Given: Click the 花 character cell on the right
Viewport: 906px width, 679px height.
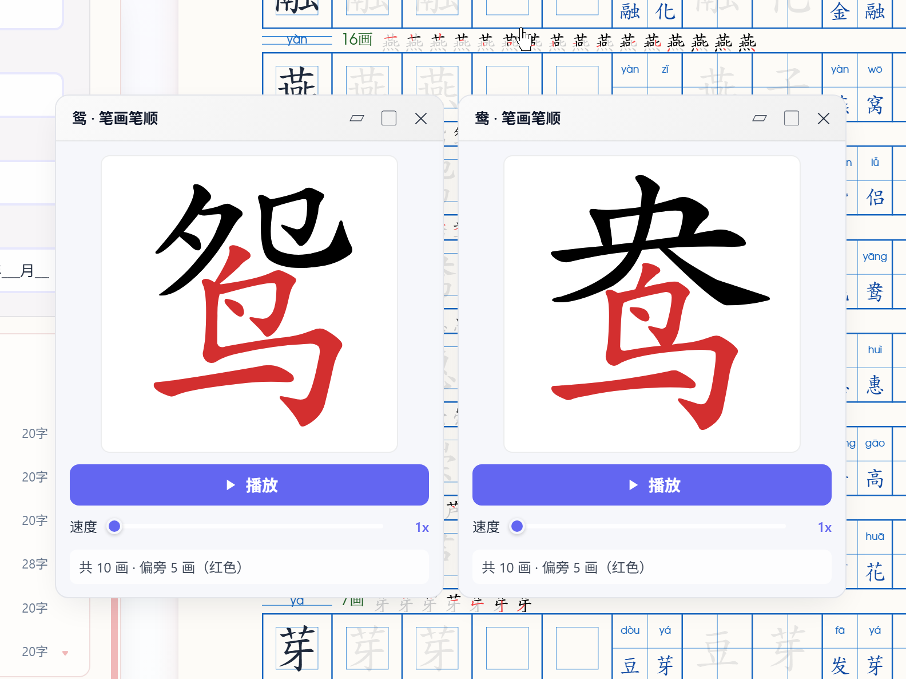Looking at the screenshot, I should pos(875,571).
